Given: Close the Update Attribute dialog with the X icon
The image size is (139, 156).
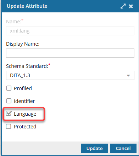Looking at the screenshot, I should (x=131, y=6).
